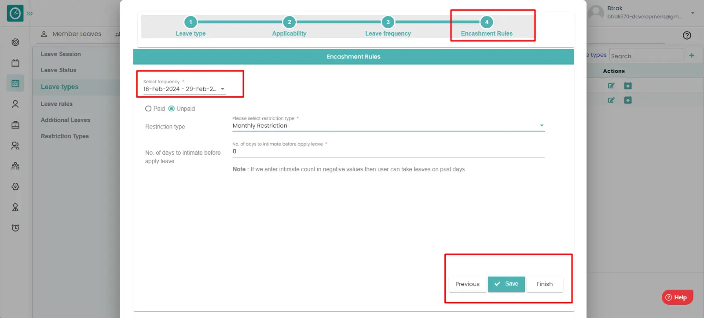Click the days to intimate input field
Screen dimensions: 704x318
click(388, 151)
